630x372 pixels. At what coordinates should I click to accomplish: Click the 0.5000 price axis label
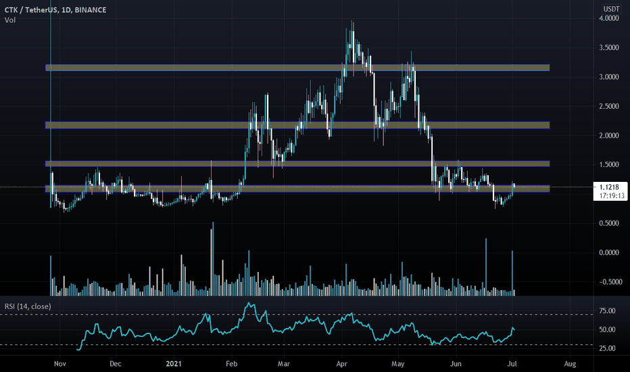tap(609, 223)
